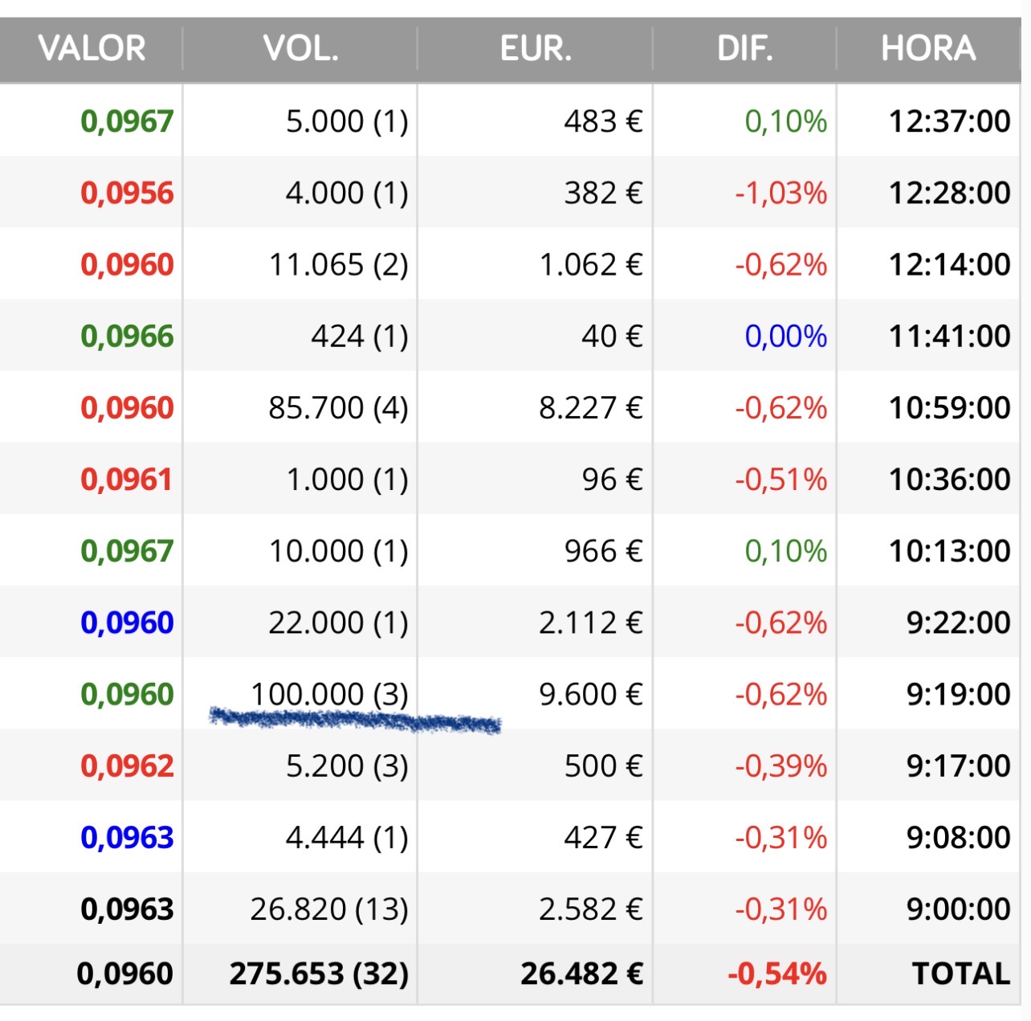The width and height of the screenshot is (1031, 1021).
Task: Select the 0,0962 price value
Action: pos(127,766)
